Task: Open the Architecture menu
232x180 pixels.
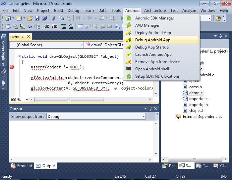Action: coord(155,11)
